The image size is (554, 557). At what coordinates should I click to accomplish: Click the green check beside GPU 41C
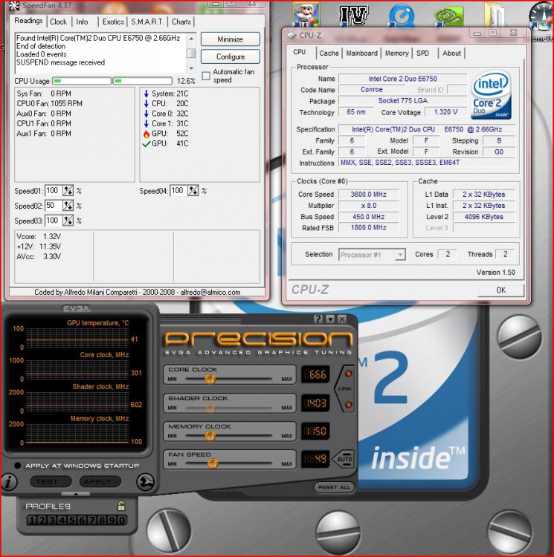(146, 144)
